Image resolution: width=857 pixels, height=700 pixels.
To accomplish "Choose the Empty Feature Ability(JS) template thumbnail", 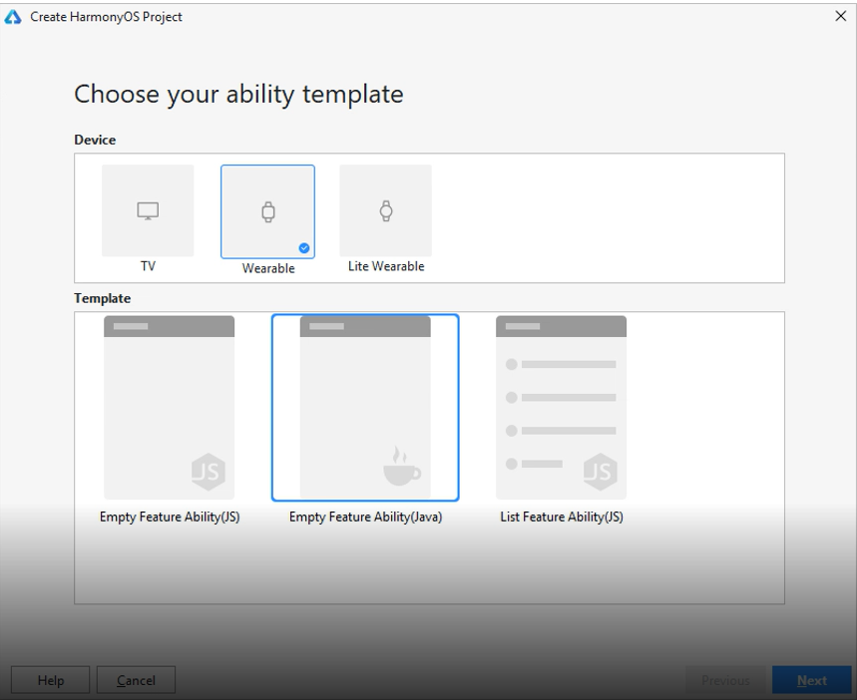I will (169, 407).
